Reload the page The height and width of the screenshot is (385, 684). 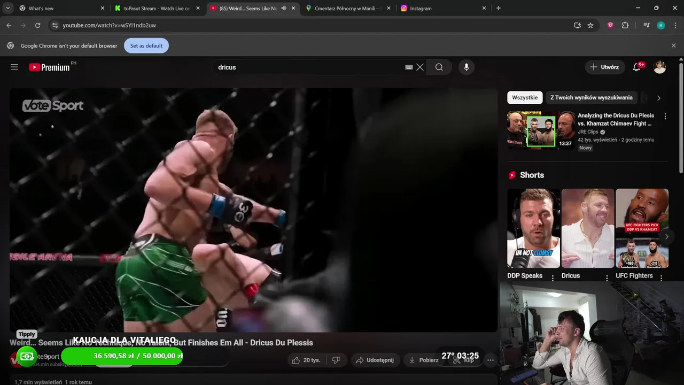37,25
